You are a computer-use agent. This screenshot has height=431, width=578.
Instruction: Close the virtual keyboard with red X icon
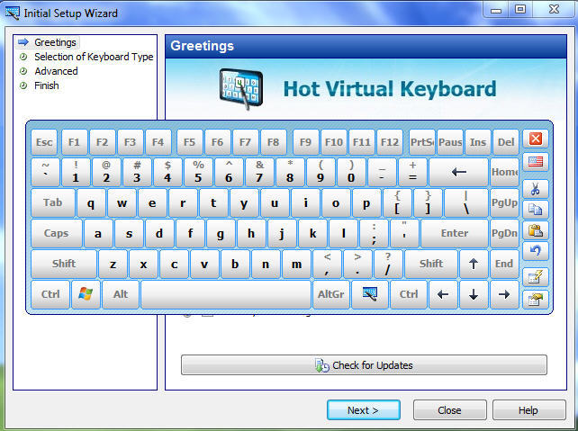[x=536, y=139]
